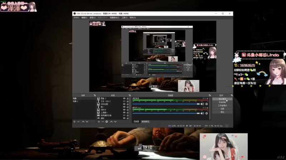Adjust the 麦克风/Aux volume slider
This screenshot has width=286, height=160.
point(166,113)
